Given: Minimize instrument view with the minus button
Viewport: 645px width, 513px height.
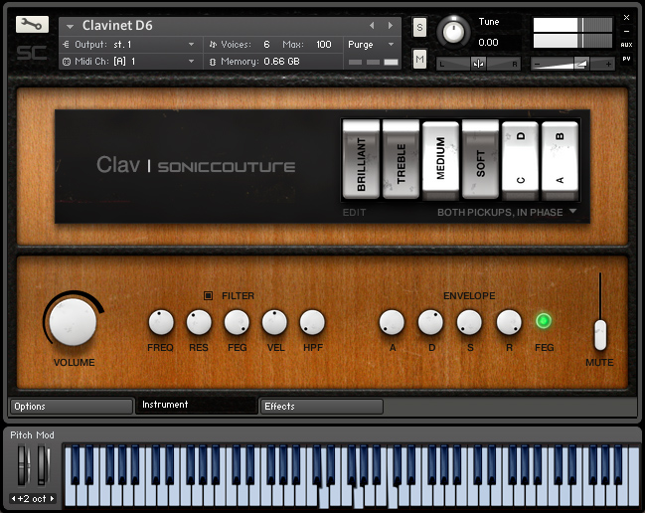Looking at the screenshot, I should pos(626,31).
